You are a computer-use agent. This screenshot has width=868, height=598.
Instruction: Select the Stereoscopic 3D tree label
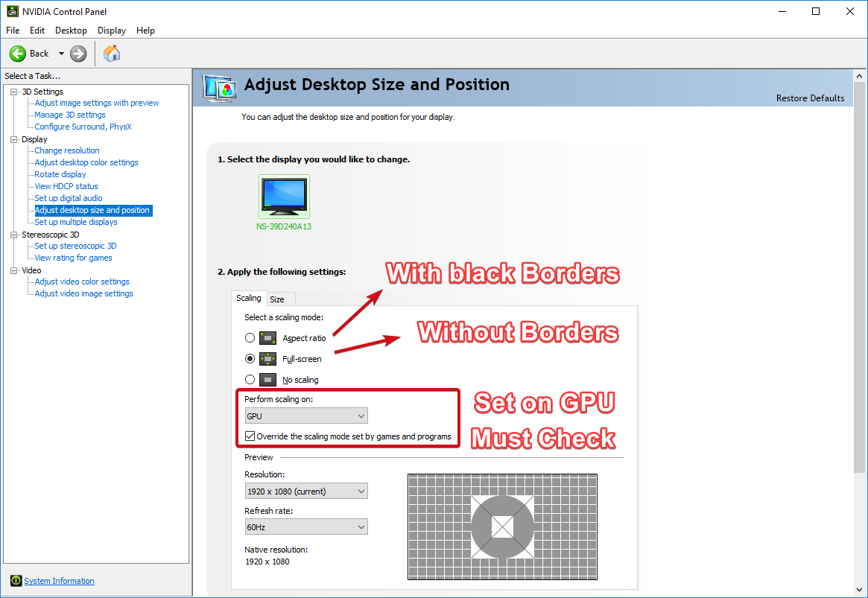(51, 235)
